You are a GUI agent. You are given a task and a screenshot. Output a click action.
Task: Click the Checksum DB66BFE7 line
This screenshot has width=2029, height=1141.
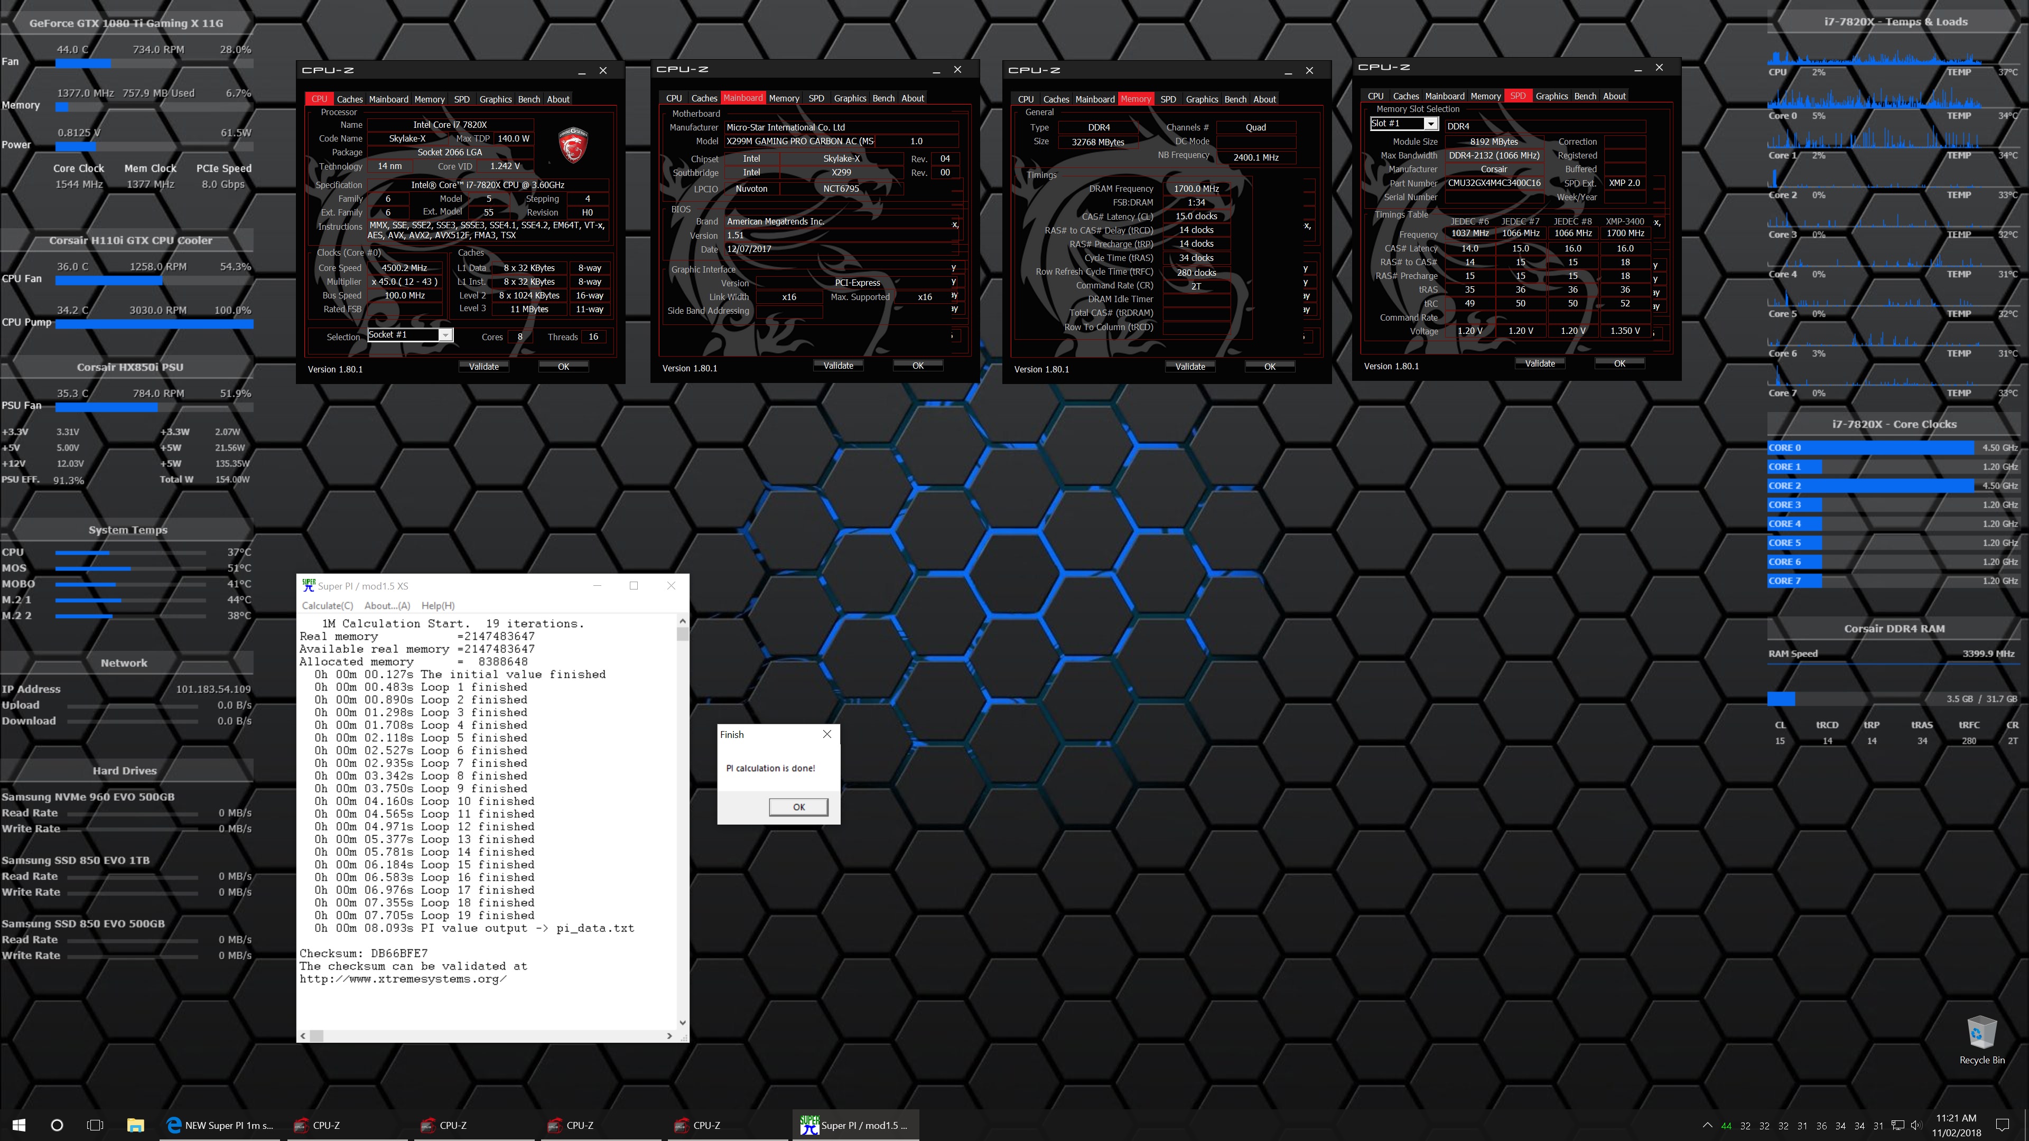point(363,953)
